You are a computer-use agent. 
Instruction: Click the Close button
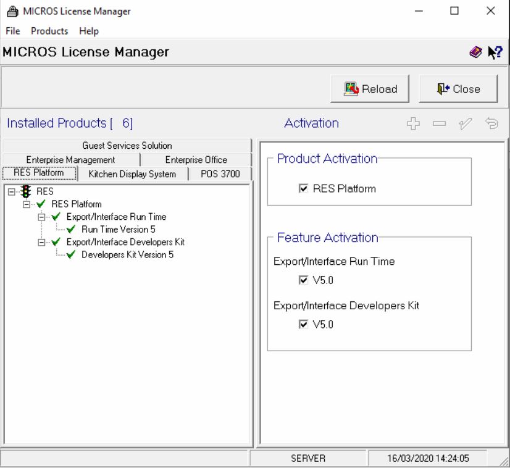coord(458,89)
